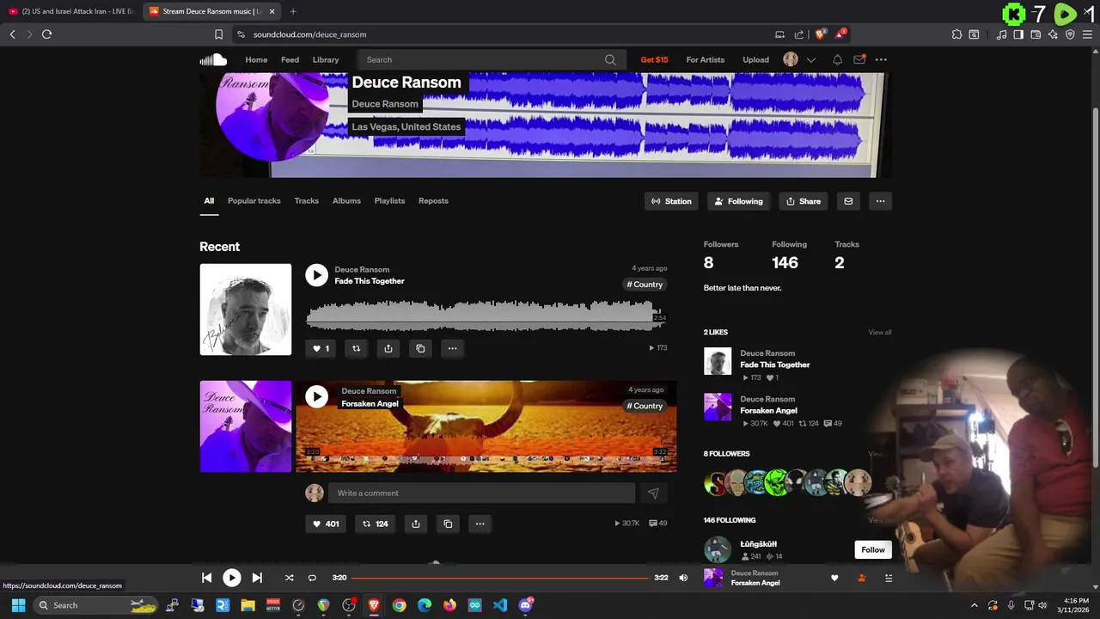
Task: Click the SoundCloud logo in header
Action: point(213,59)
